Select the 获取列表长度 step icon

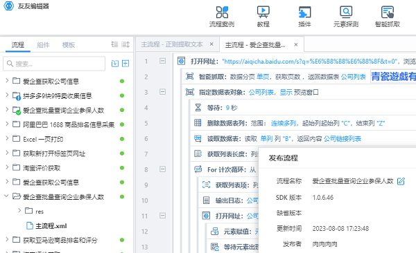tap(198, 153)
